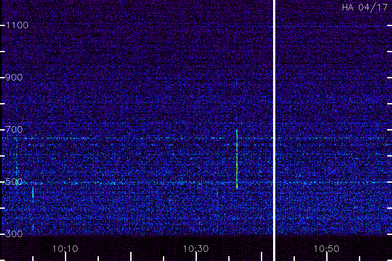Click the HA 04/17 date label
392x261 pixels.
click(365, 7)
